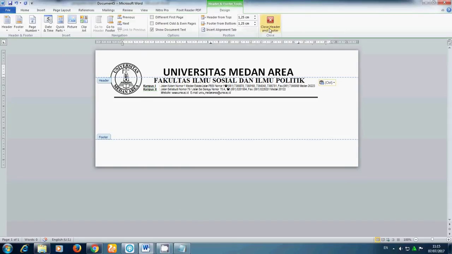Image resolution: width=452 pixels, height=254 pixels.
Task: Switch to the Page Layout tab
Action: tap(62, 10)
